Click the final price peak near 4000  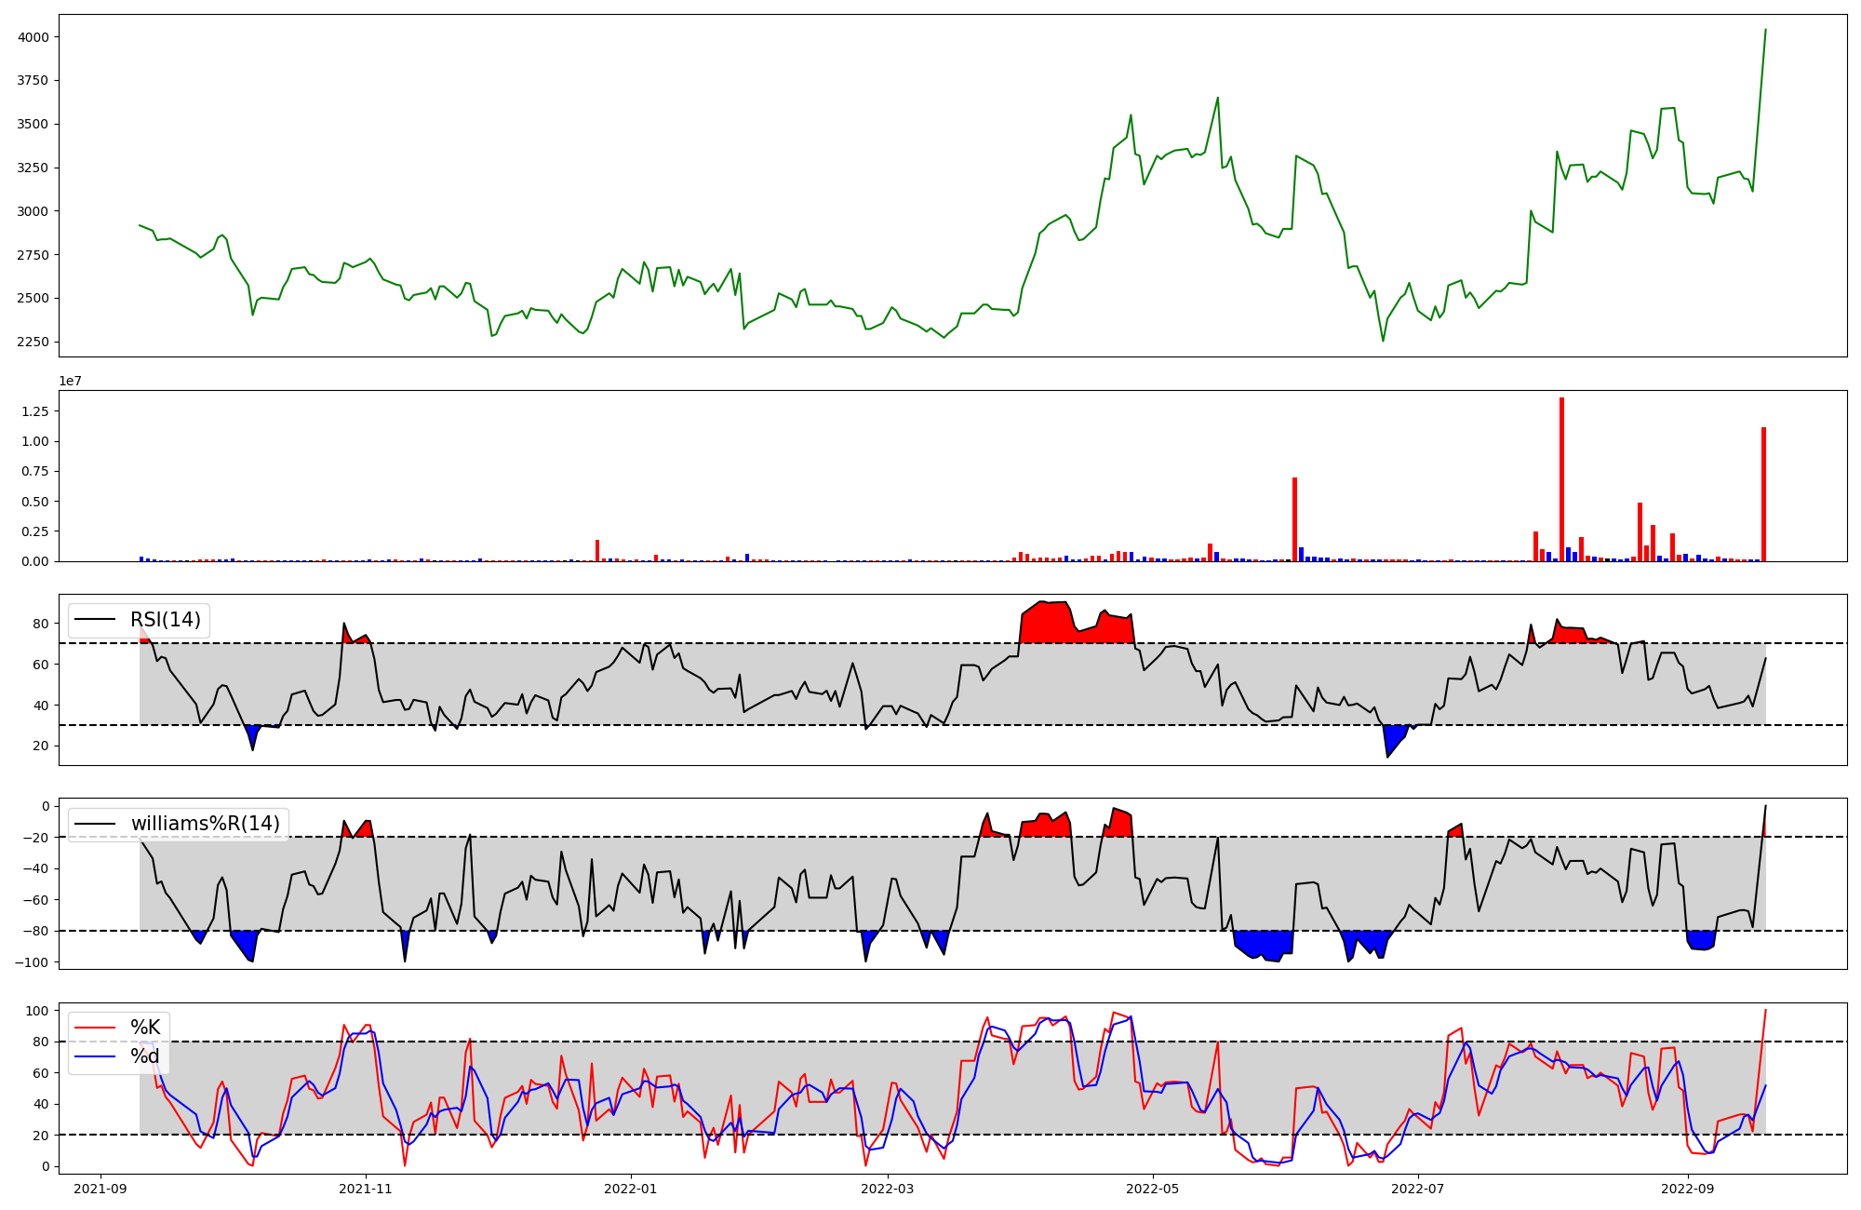point(1765,30)
